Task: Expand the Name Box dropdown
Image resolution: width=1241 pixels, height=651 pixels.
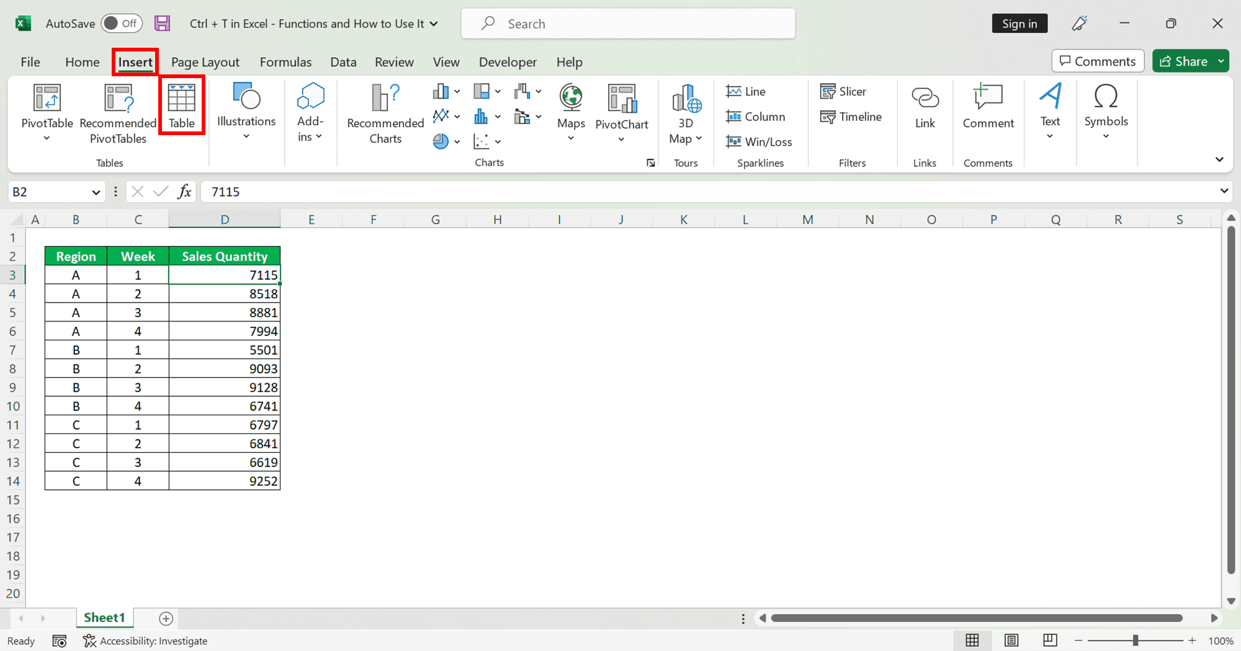Action: (x=96, y=192)
